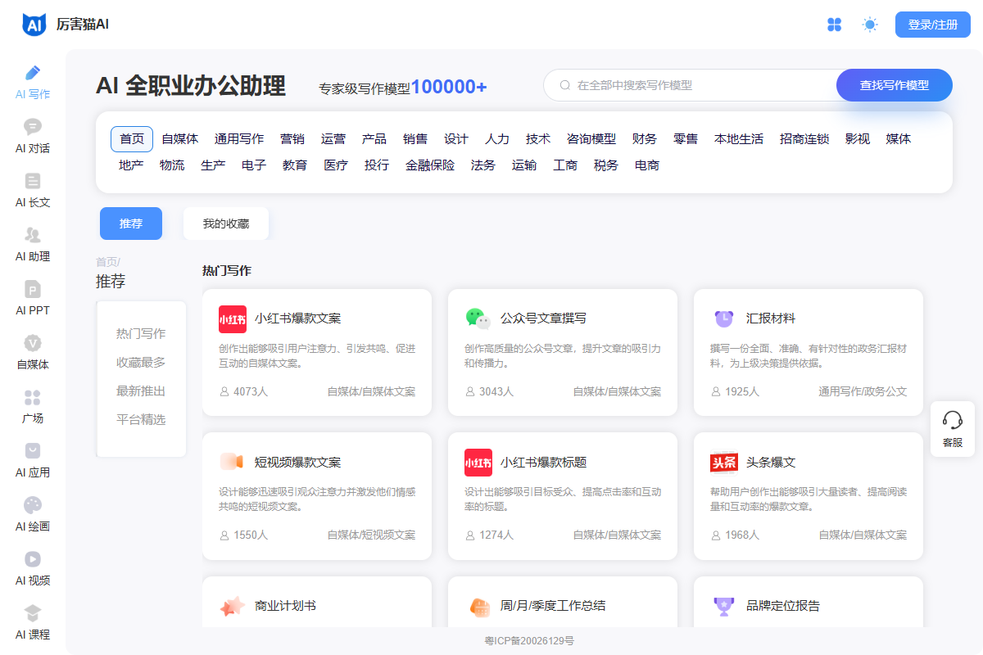Select 平台精选 in the side list

pyautogui.click(x=141, y=419)
